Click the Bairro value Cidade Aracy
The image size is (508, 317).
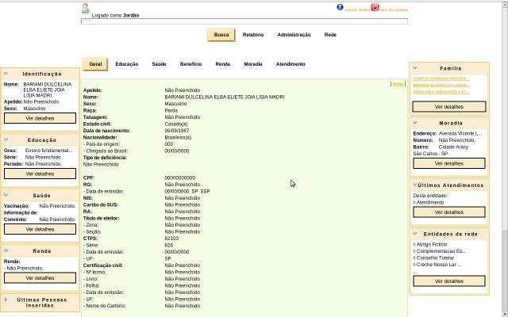point(453,147)
